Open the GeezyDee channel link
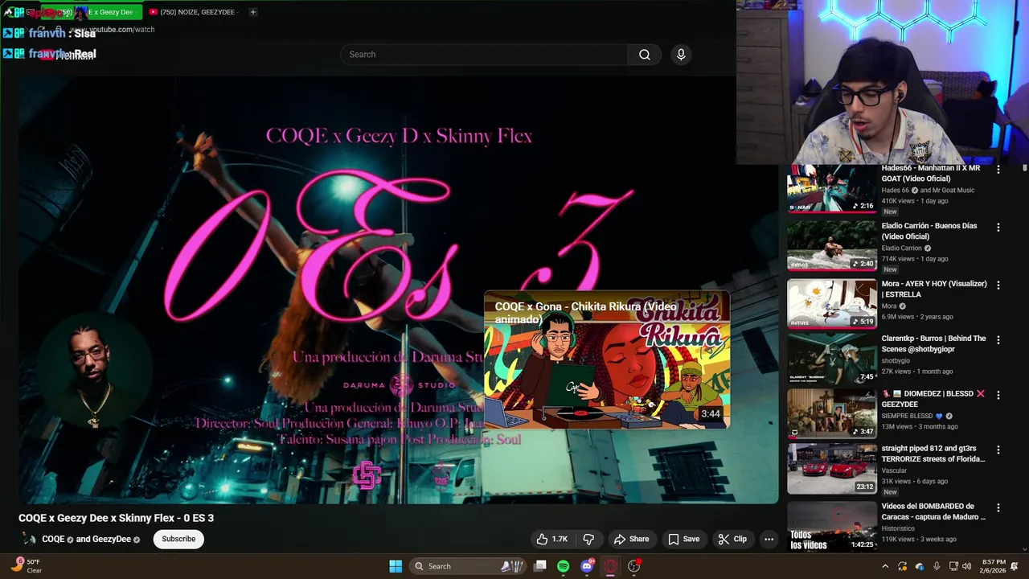 click(111, 540)
